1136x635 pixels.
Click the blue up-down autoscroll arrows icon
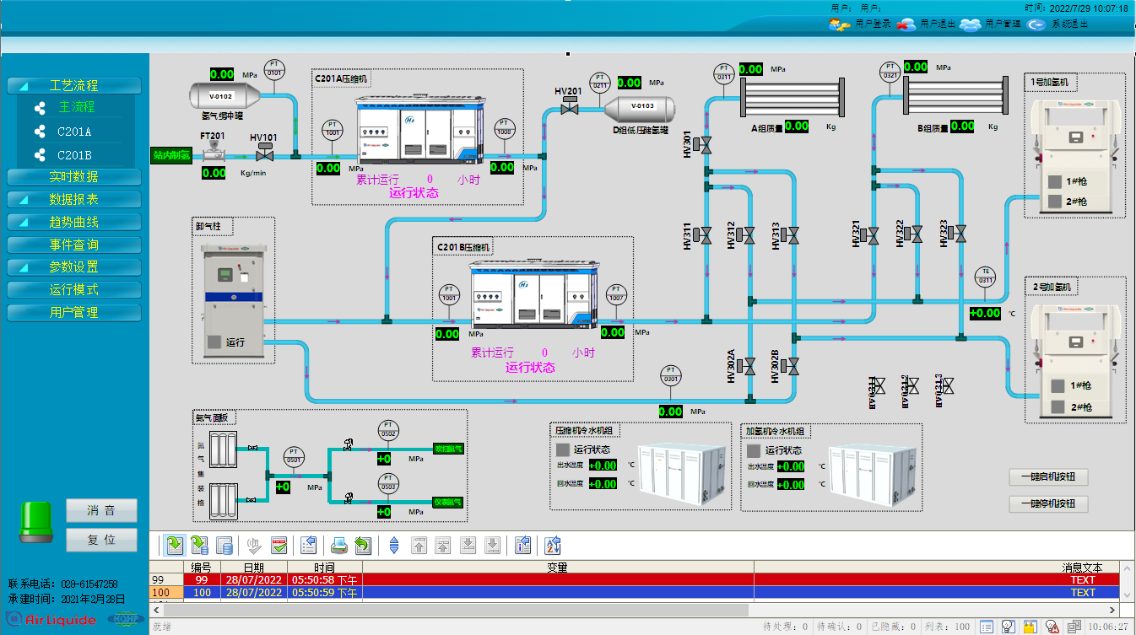click(393, 546)
